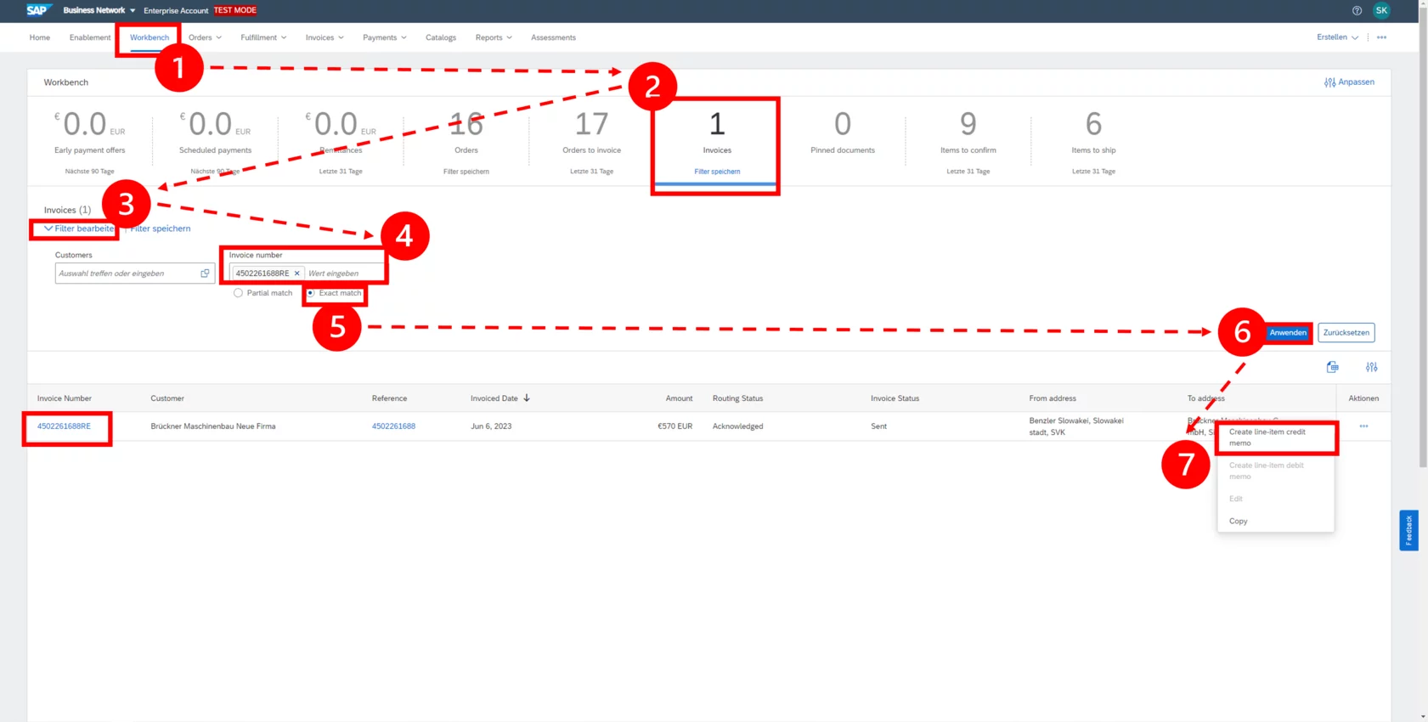Screen dimensions: 1428x722
Task: Open the Invoices navigation dropdown
Action: tap(325, 37)
